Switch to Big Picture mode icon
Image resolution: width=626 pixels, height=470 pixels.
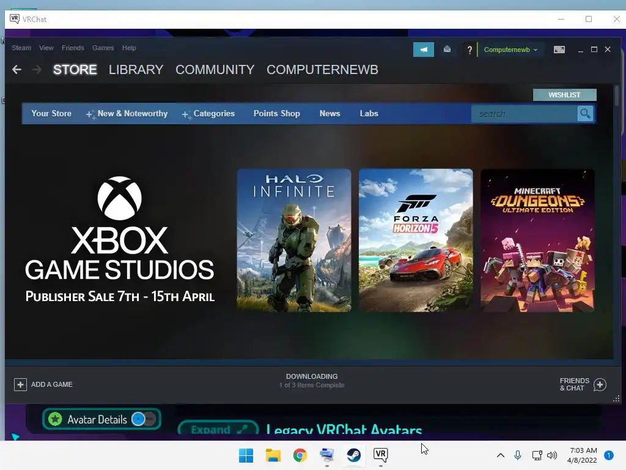coord(559,50)
